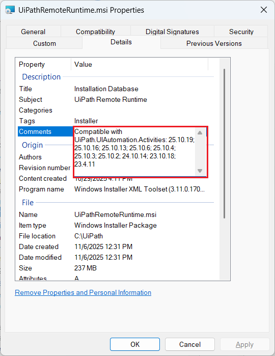Open the Digital Signatures tab
Screen dimensions: 275x356
[x=172, y=32]
